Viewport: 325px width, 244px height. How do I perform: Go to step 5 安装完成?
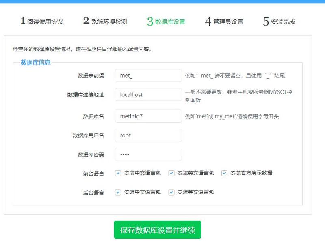[279, 22]
